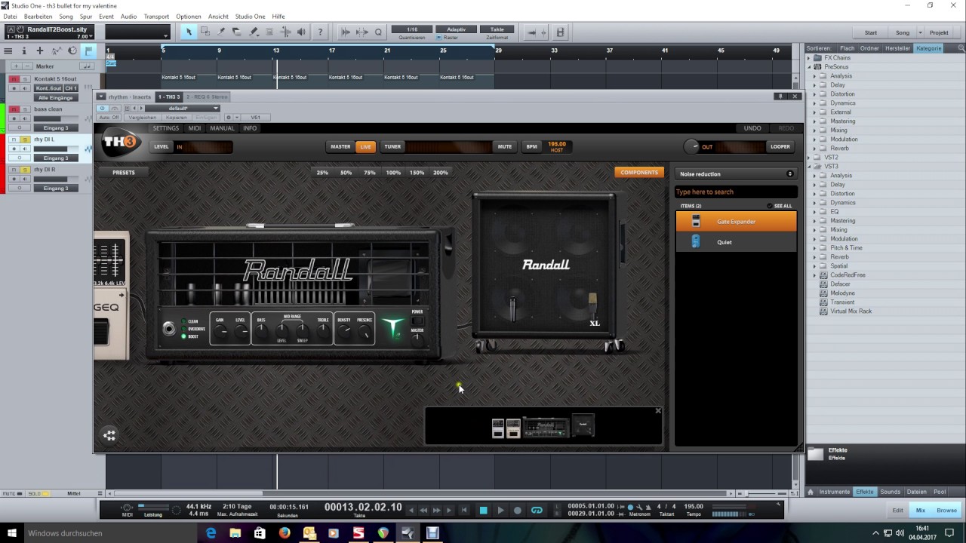Open the Quantisieren 1/16 dropdown
The height and width of the screenshot is (543, 966).
pyautogui.click(x=411, y=29)
